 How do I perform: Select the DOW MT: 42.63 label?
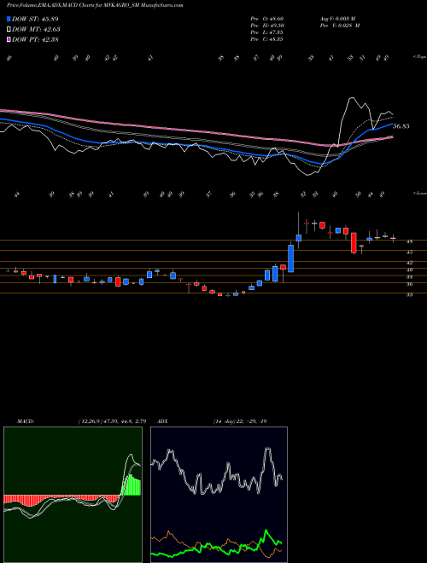click(x=36, y=29)
